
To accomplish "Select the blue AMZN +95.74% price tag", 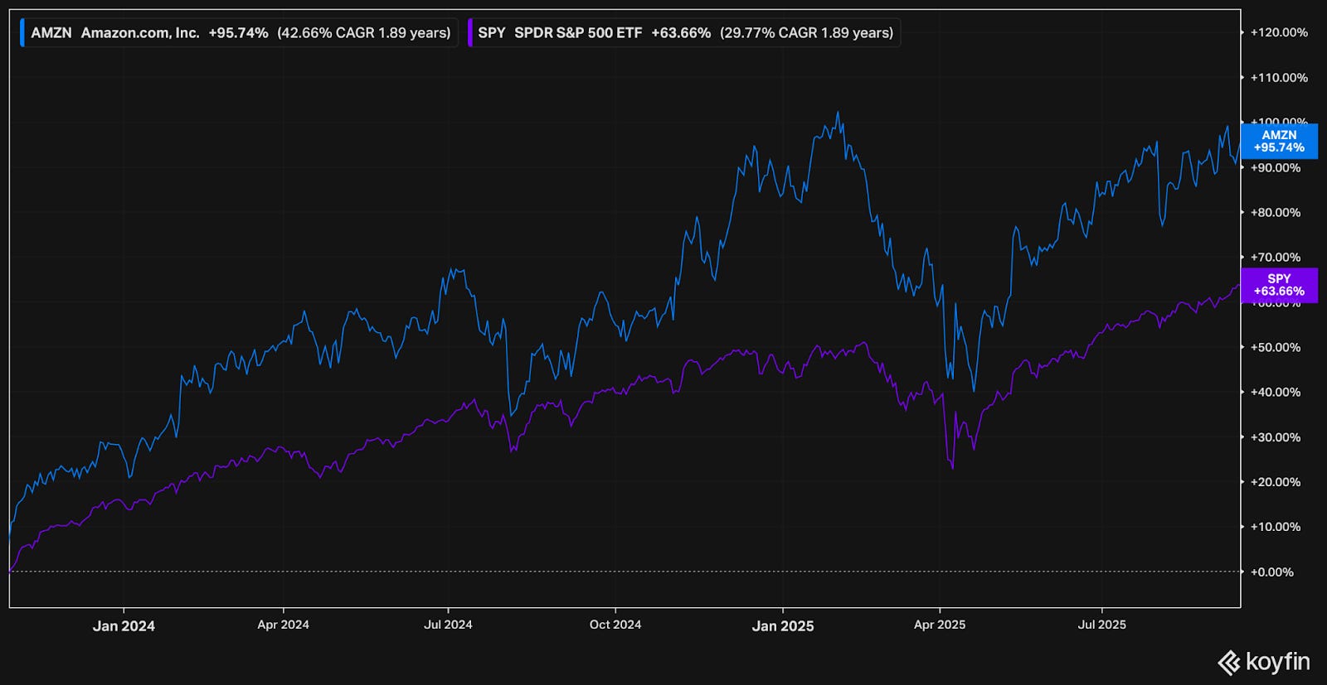I will coord(1278,141).
